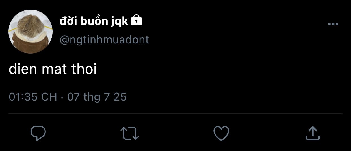Open the 01:35 CH timestamp
The width and height of the screenshot is (351, 151).
33,97
